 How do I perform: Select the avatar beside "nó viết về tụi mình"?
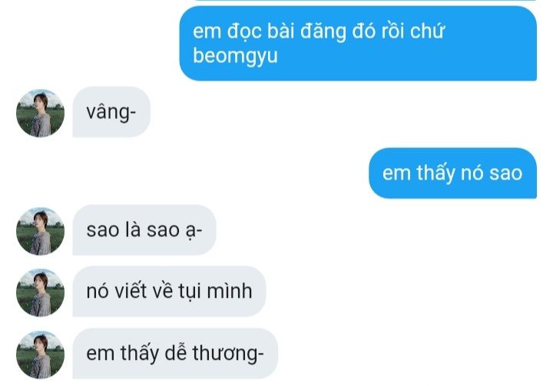(x=40, y=292)
